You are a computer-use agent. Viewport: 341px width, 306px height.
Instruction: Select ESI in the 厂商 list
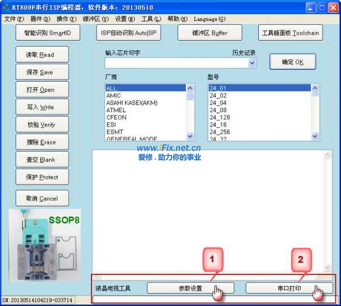[x=145, y=124]
